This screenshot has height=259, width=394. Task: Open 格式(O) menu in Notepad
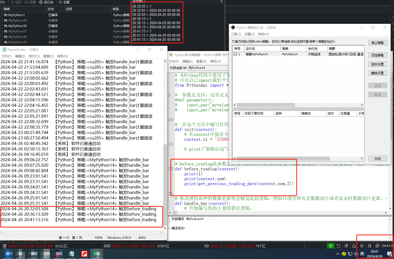coord(34,56)
